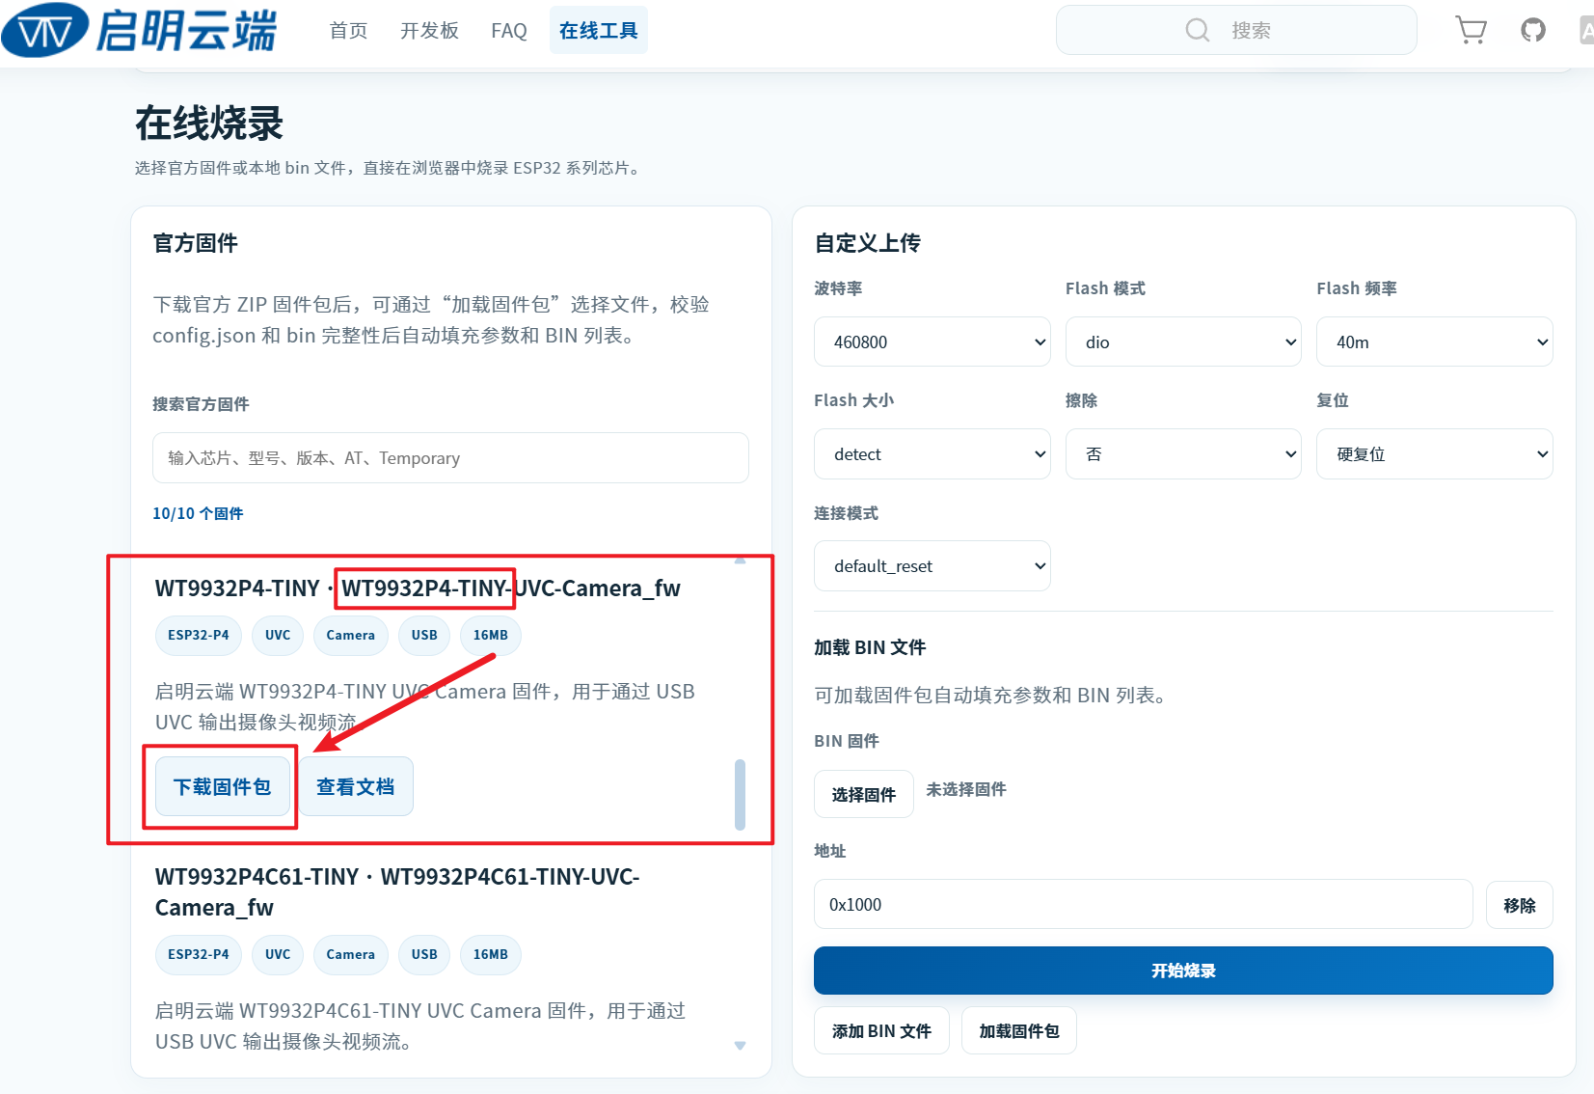
Task: Click USB tag in WT9932P4C61-TINY card
Action: [x=424, y=954]
